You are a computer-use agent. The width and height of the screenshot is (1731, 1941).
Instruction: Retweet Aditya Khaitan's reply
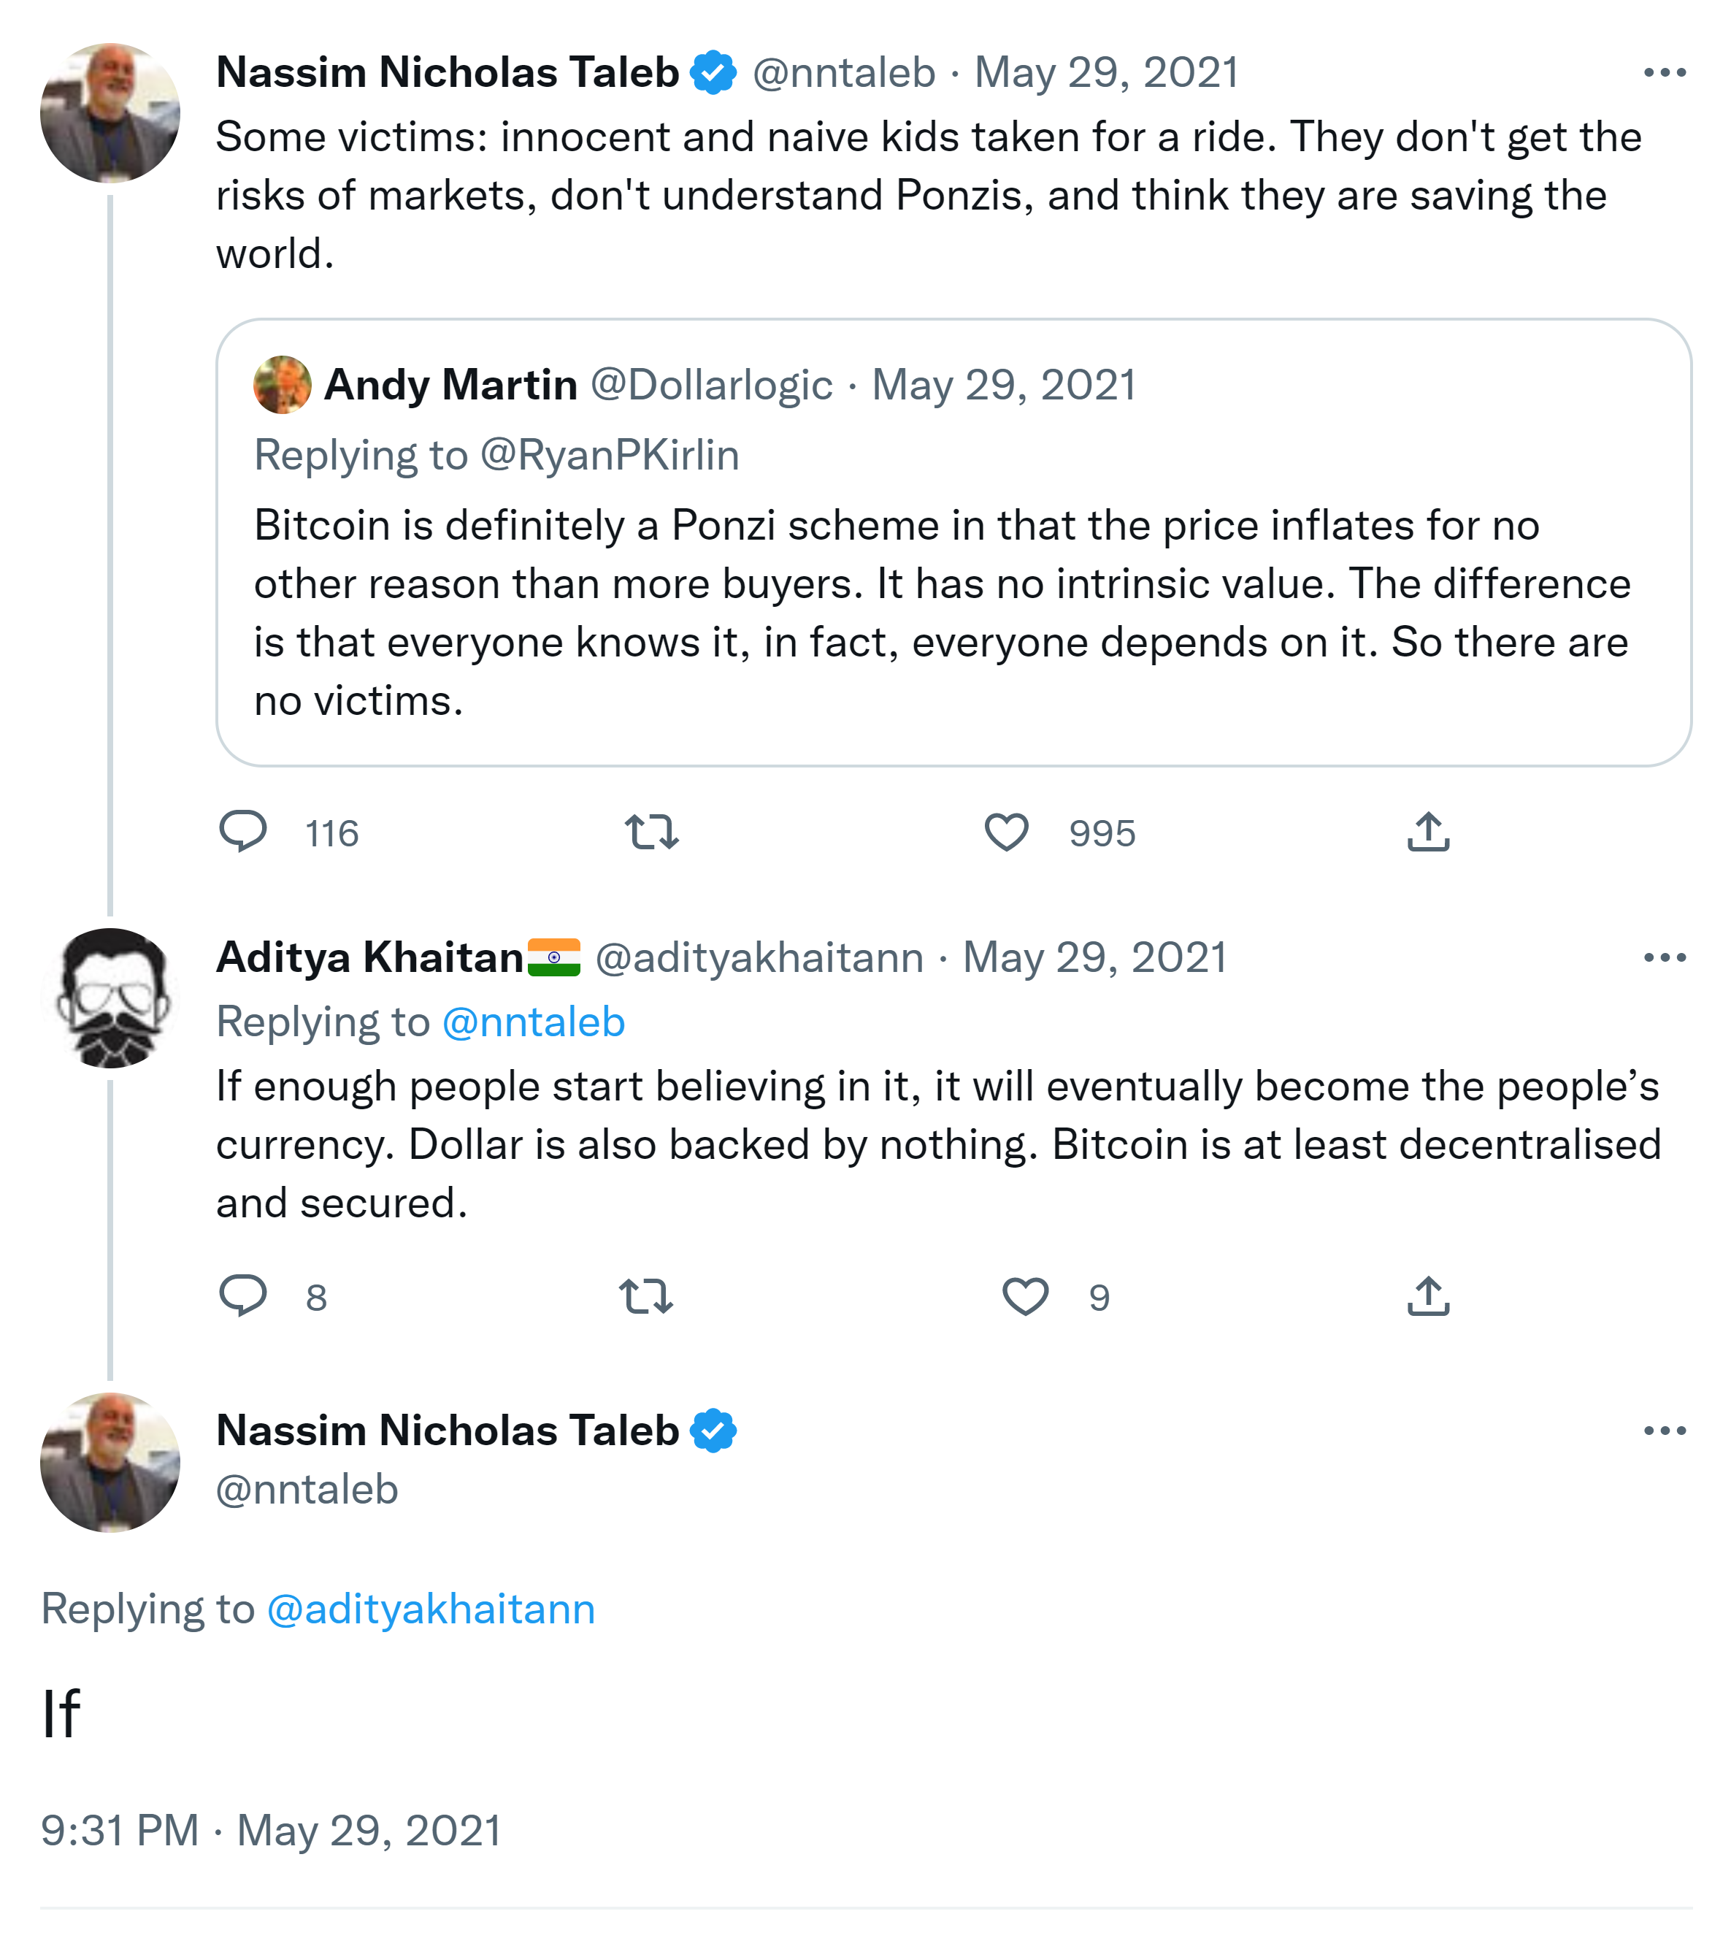646,1296
